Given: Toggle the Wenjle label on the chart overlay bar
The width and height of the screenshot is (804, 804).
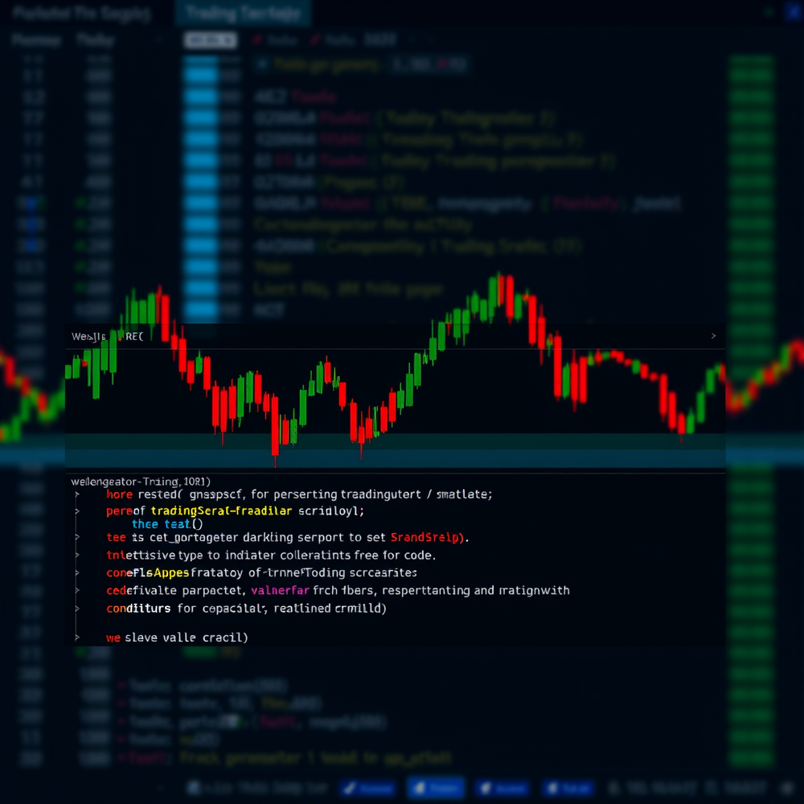Looking at the screenshot, I should [x=87, y=336].
